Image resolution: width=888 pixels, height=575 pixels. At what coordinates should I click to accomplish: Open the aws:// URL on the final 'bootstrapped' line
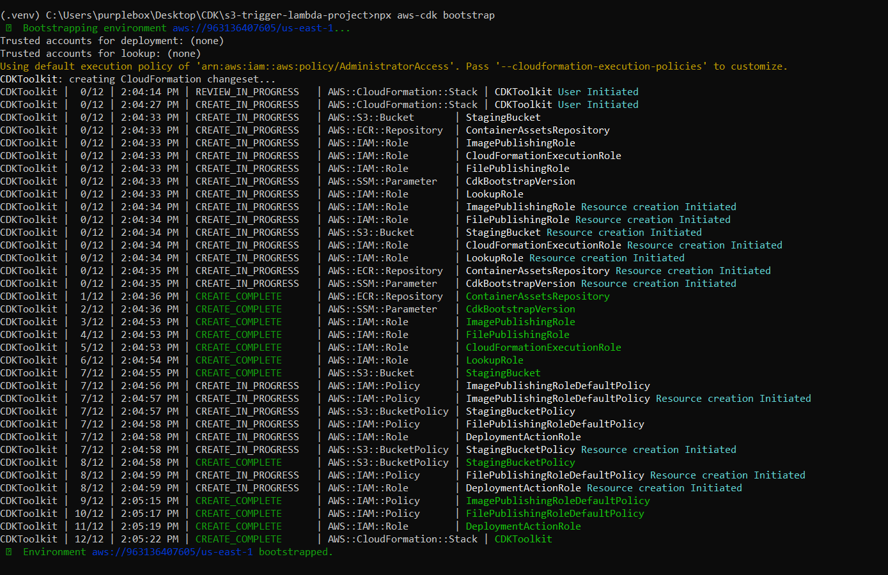pyautogui.click(x=173, y=552)
